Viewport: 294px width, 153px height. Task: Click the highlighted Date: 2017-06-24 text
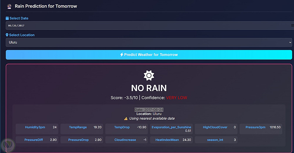149,110
